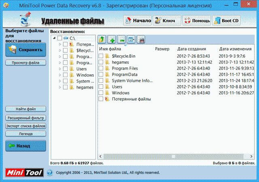The height and width of the screenshot is (182, 259).
Task: Click the last toolbar icon with dark red image
Action: 141,40
